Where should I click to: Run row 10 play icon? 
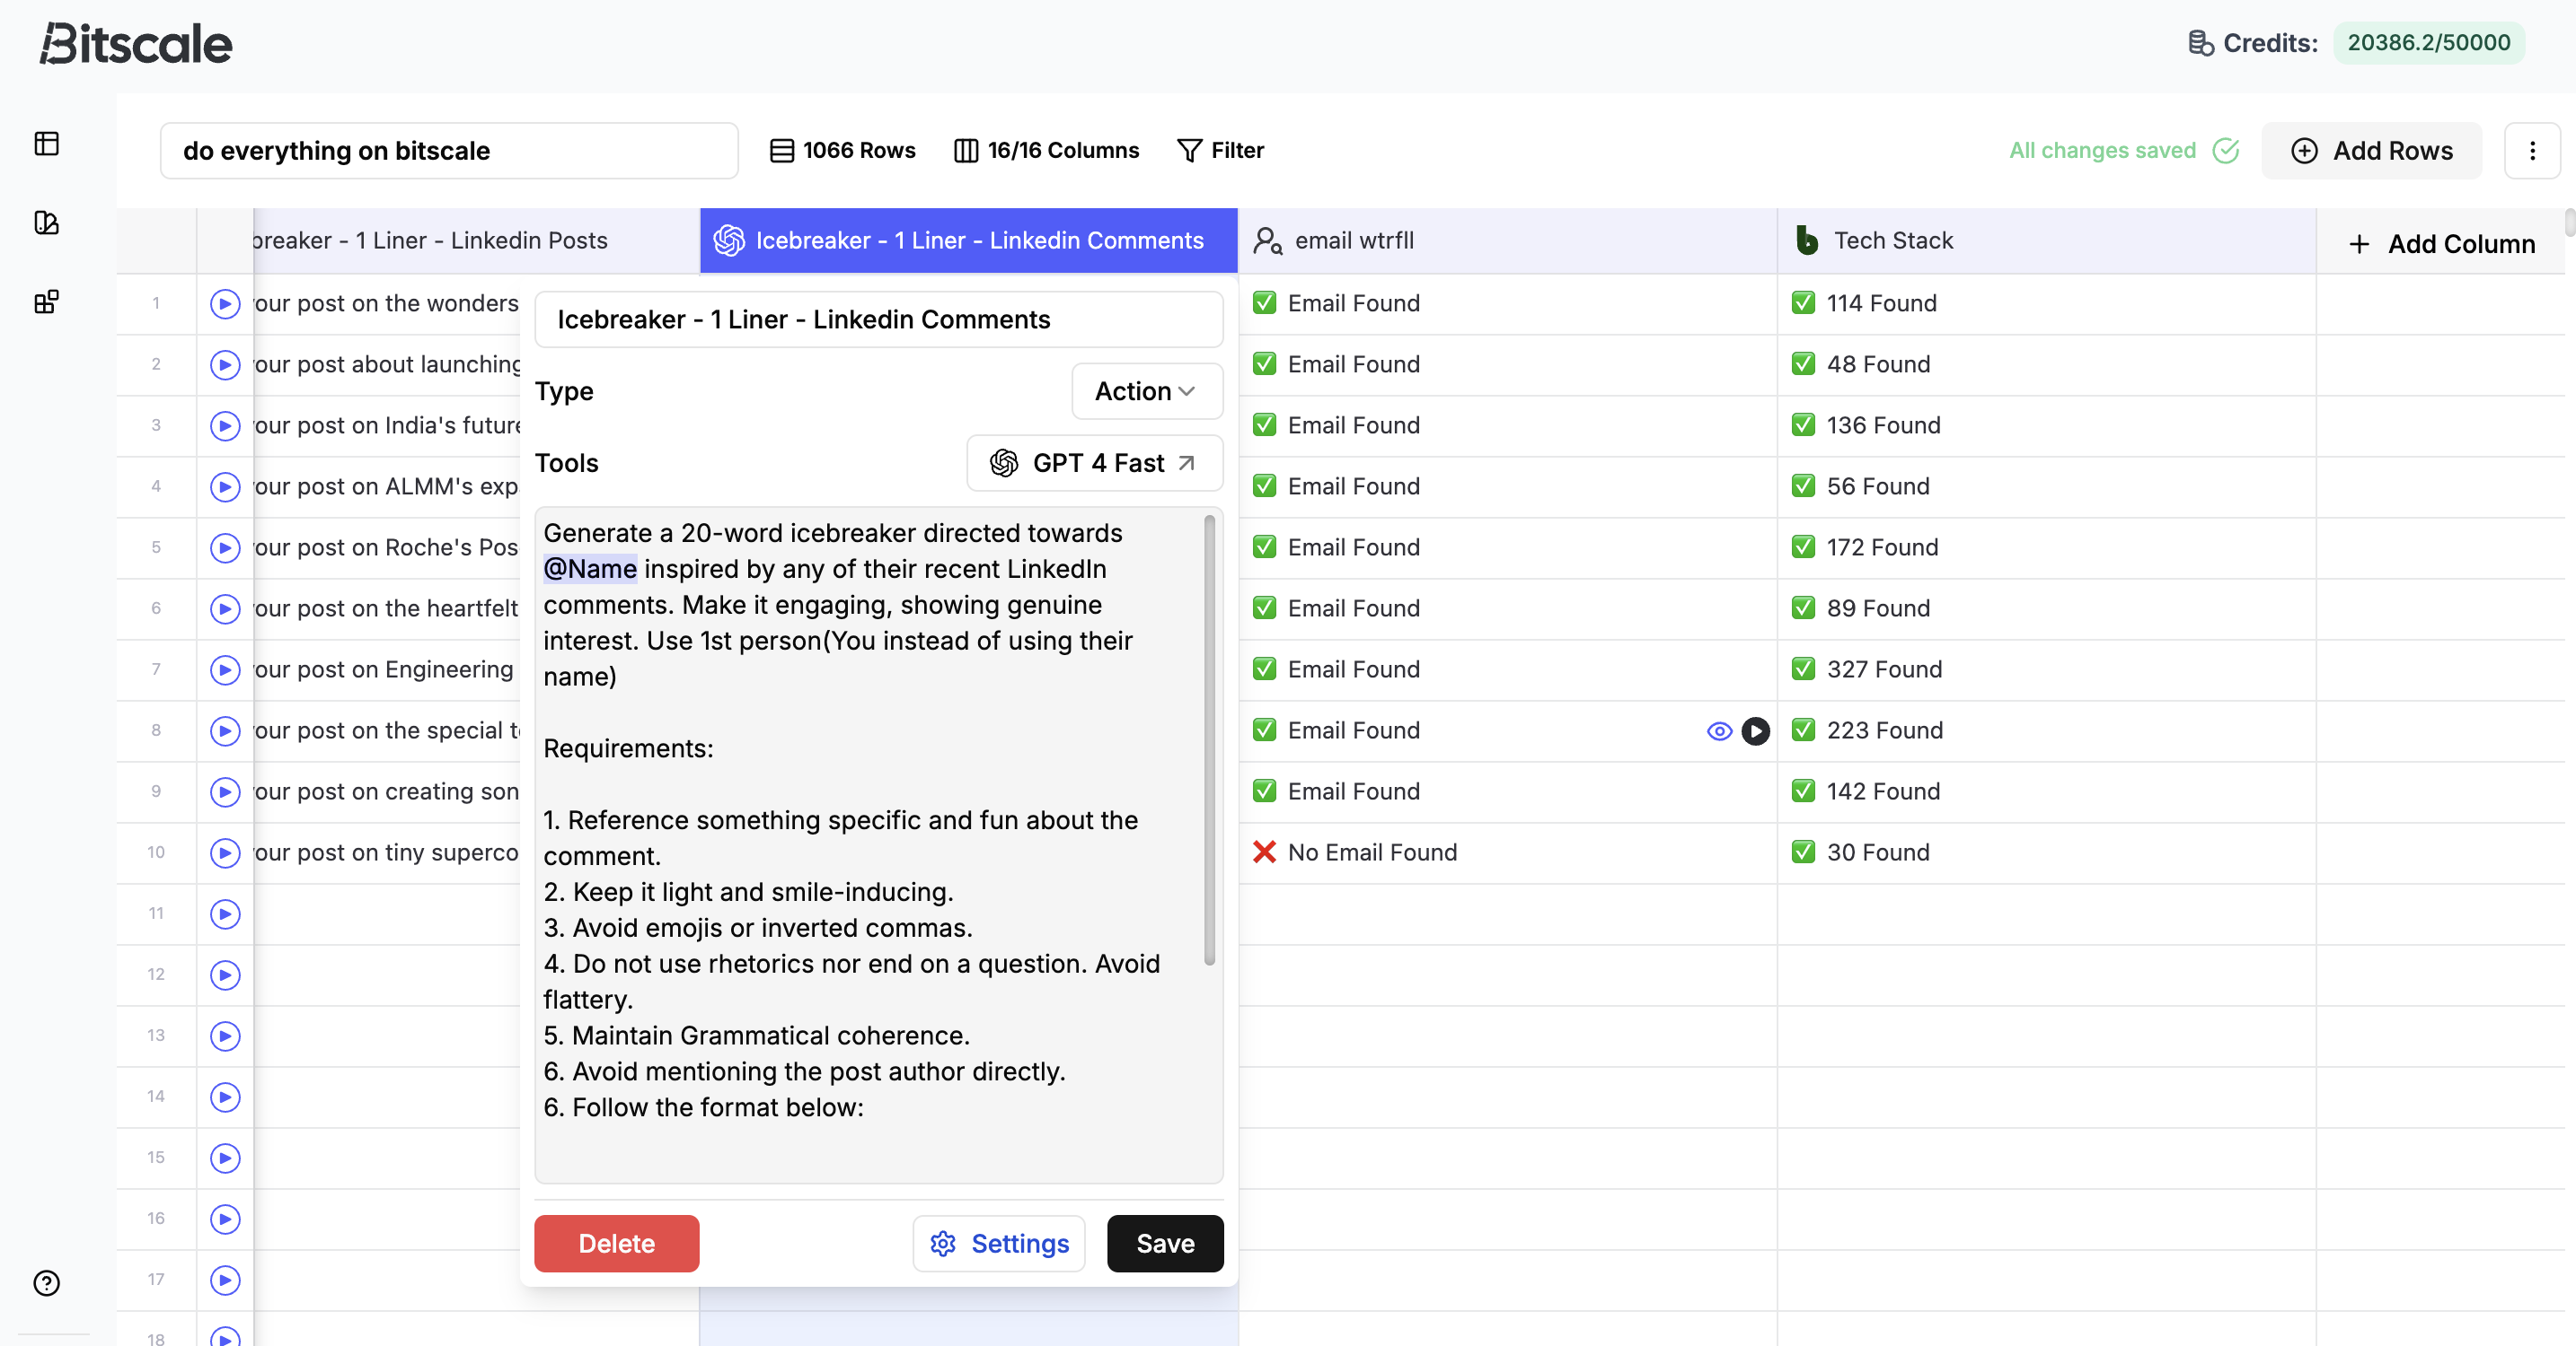pyautogui.click(x=225, y=853)
